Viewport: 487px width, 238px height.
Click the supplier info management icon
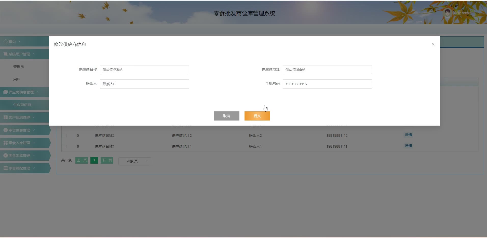pyautogui.click(x=5, y=92)
